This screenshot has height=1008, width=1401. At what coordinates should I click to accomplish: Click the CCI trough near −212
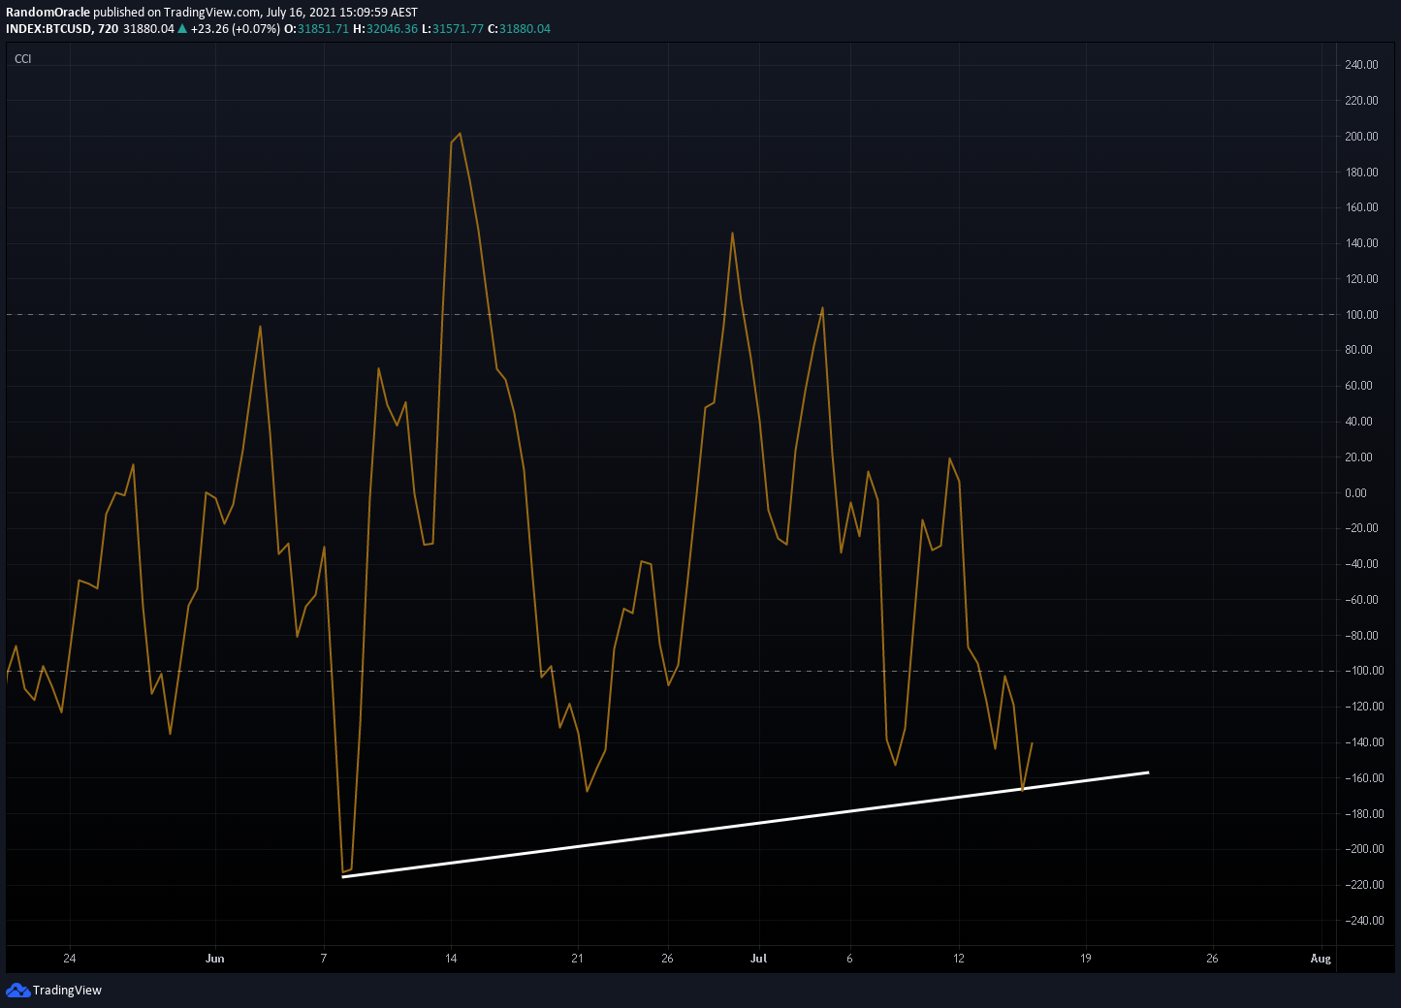pyautogui.click(x=344, y=871)
